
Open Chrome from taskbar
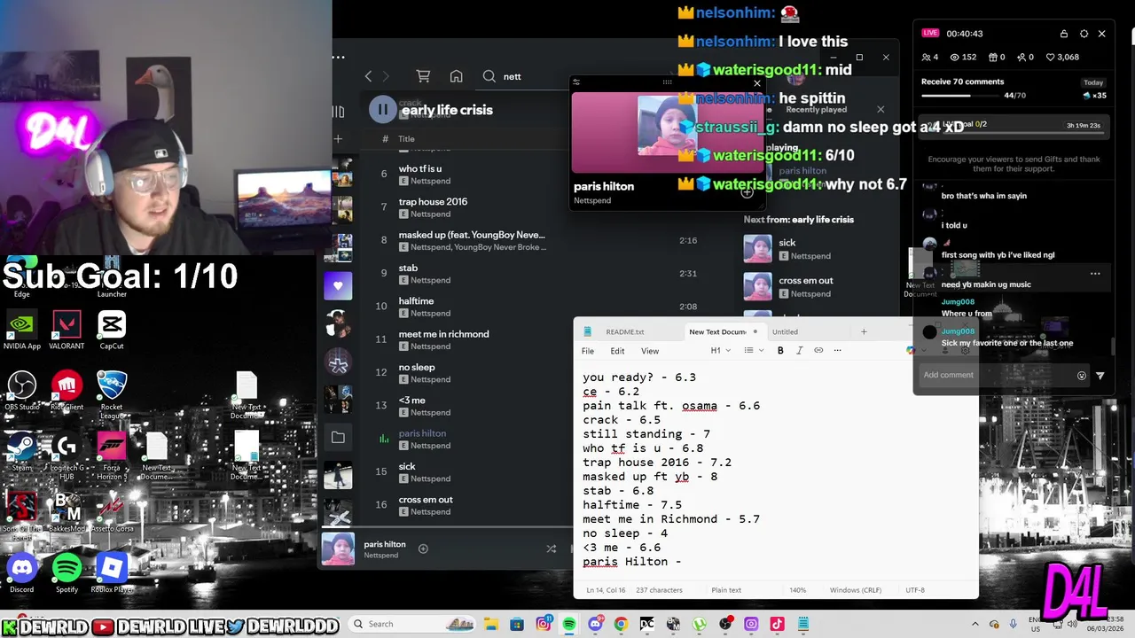coord(620,624)
